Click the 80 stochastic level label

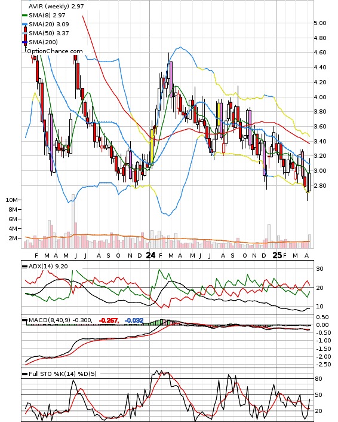(x=319, y=379)
